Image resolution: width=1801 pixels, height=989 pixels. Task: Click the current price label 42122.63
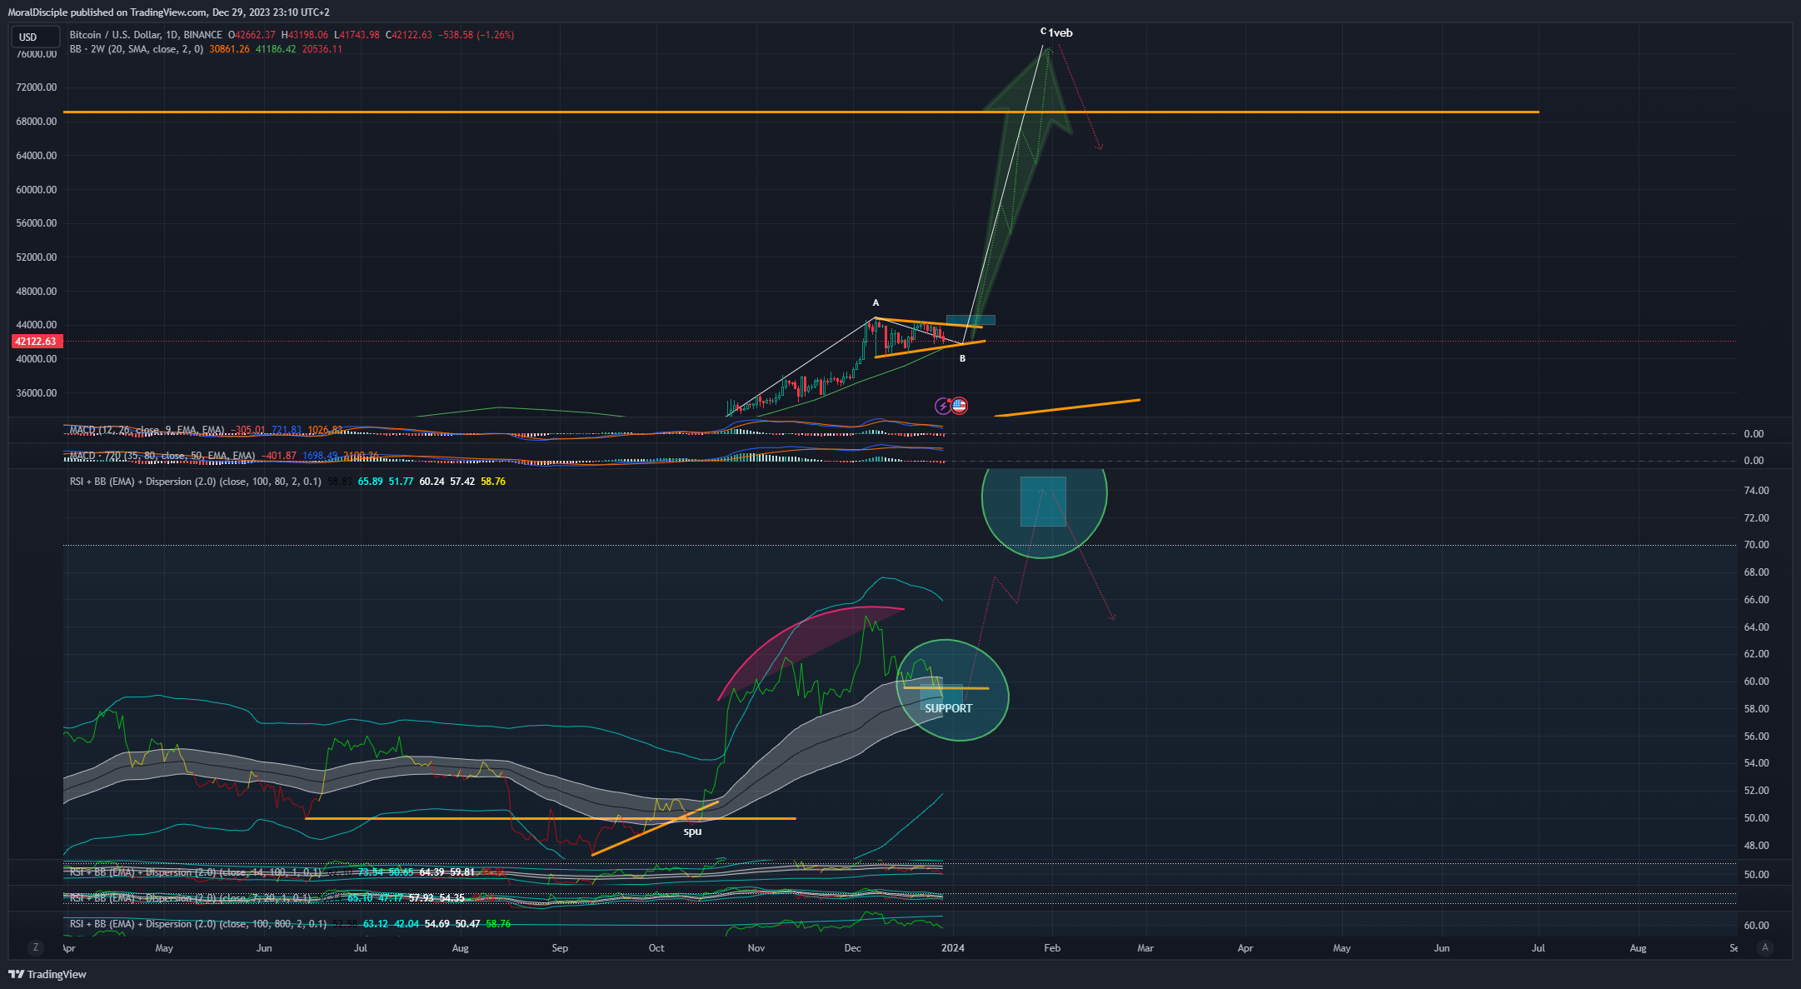[x=36, y=342]
